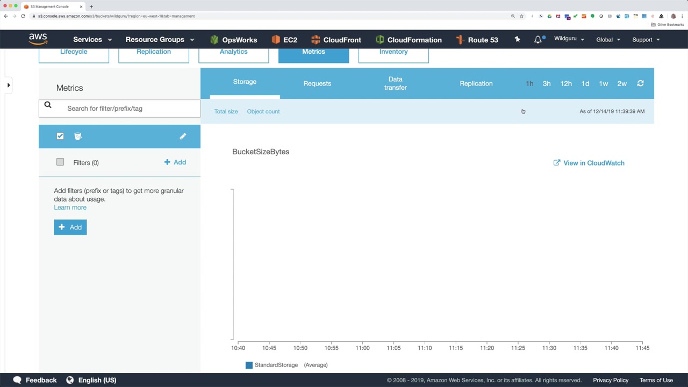688x387 pixels.
Task: Open the Wildguru account dropdown
Action: [569, 39]
